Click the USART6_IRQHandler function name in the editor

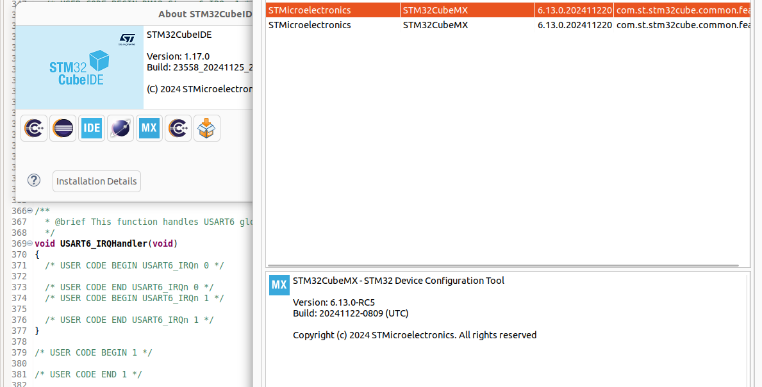point(104,243)
